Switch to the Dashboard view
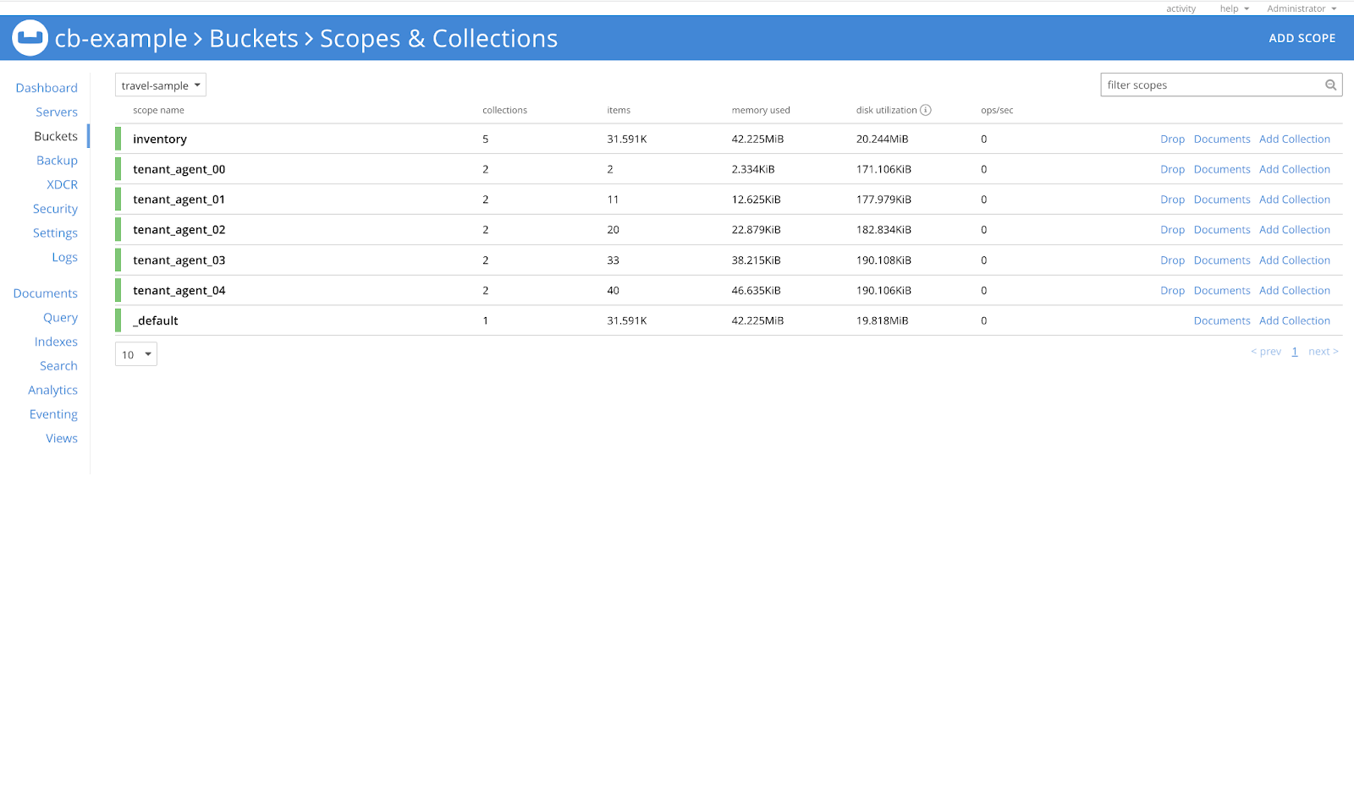This screenshot has width=1354, height=788. click(x=47, y=87)
